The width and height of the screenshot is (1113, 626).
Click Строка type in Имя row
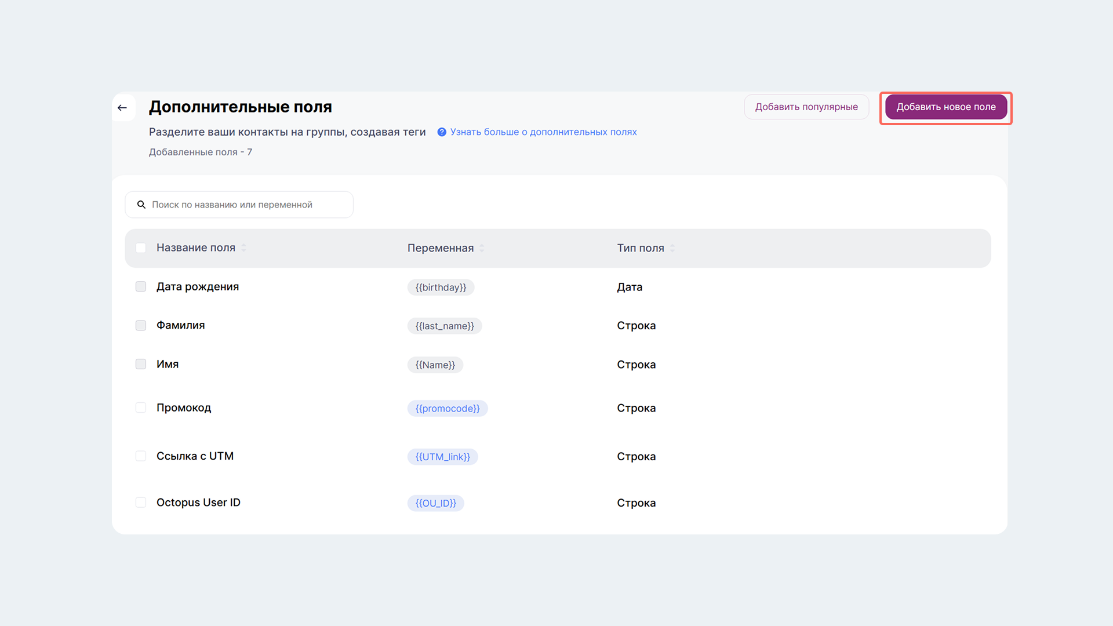pos(636,365)
